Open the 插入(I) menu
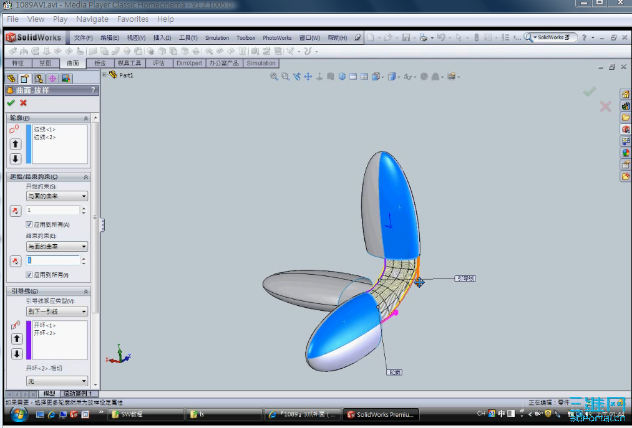Viewport: 632px width, 428px height. pyautogui.click(x=162, y=37)
